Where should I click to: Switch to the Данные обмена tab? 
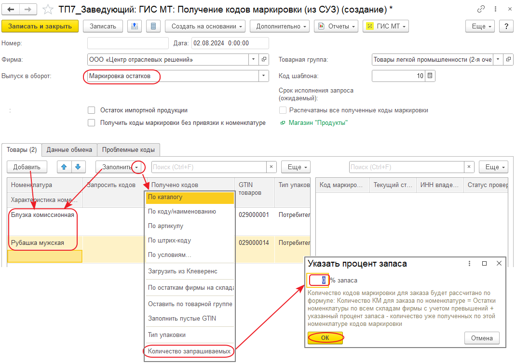pos(69,150)
